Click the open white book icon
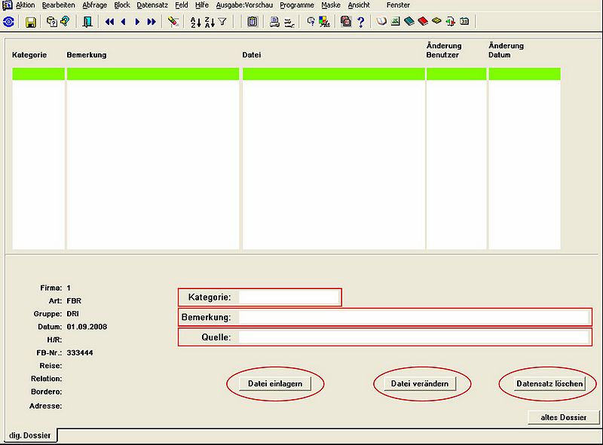 (x=381, y=22)
